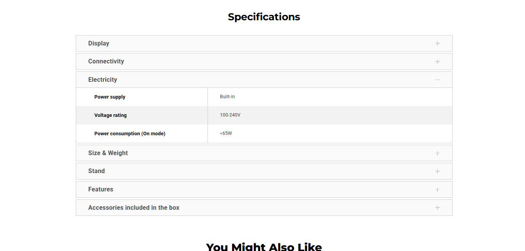Click plus icon for Accessories included row
The image size is (525, 251).
pyautogui.click(x=437, y=208)
